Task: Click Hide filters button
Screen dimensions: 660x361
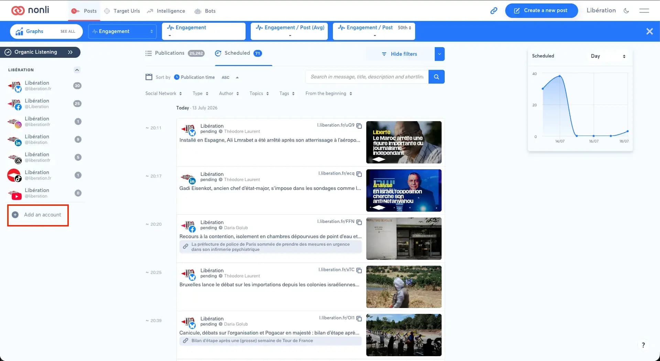Action: click(400, 54)
